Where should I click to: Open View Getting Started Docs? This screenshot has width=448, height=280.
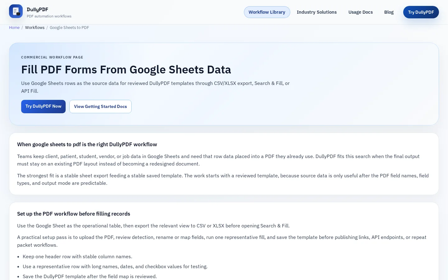[100, 106]
